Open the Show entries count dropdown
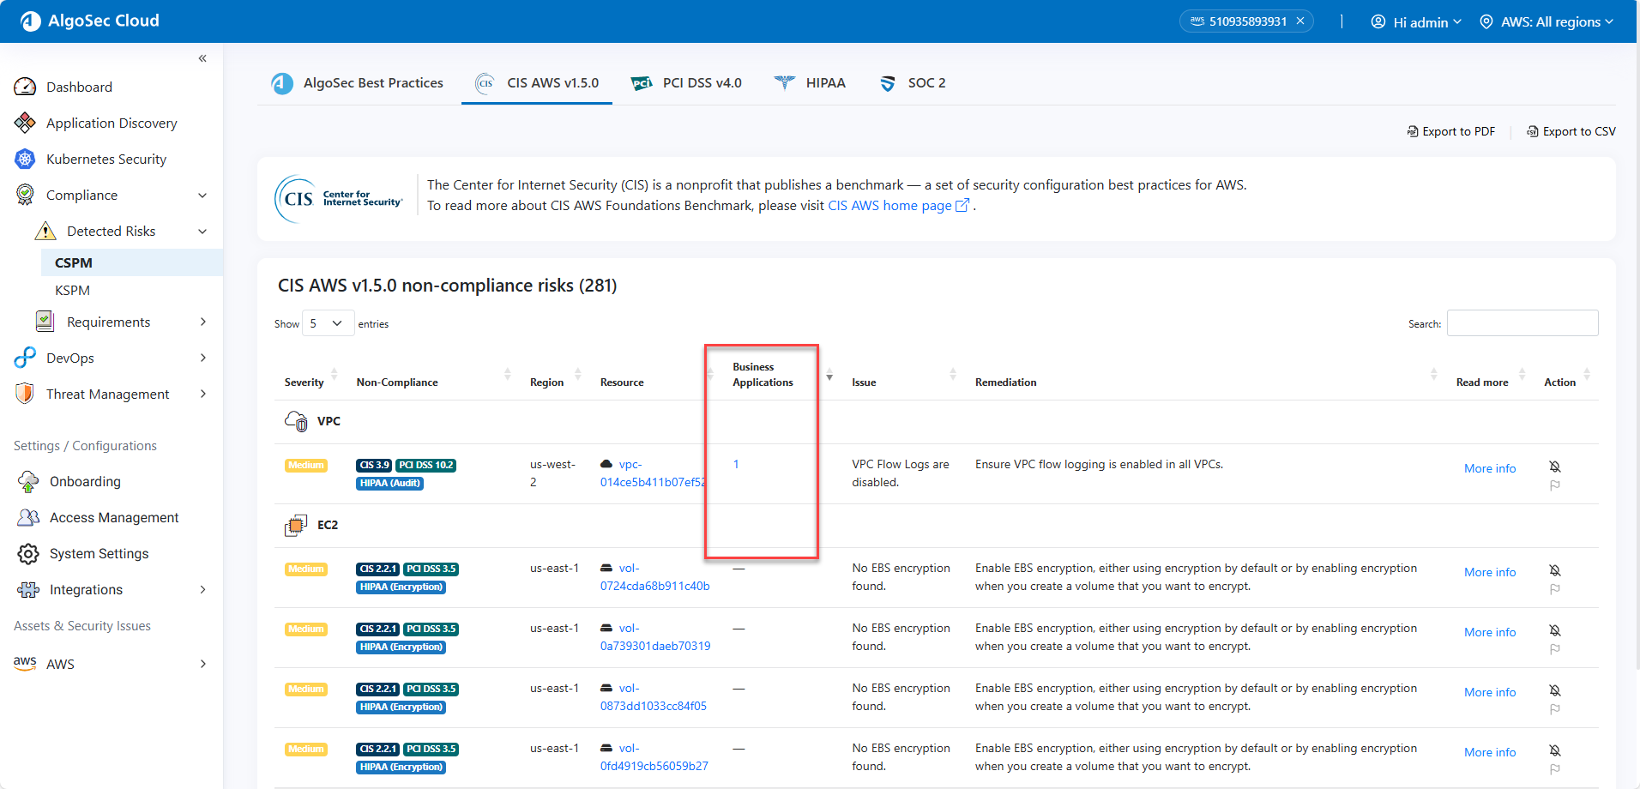Image resolution: width=1640 pixels, height=789 pixels. 328,323
